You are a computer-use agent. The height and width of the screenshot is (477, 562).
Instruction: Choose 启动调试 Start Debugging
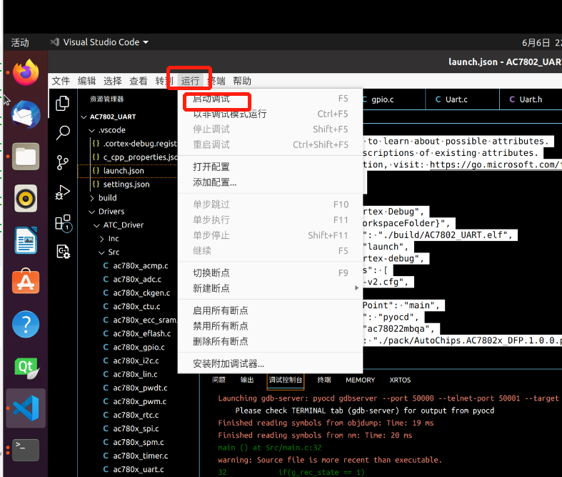(x=270, y=99)
